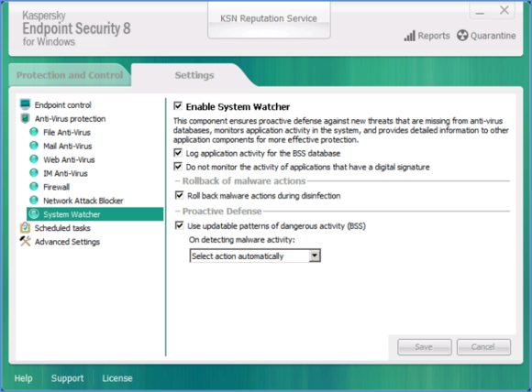
Task: Open File Anti-Virus settings
Action: click(x=67, y=133)
